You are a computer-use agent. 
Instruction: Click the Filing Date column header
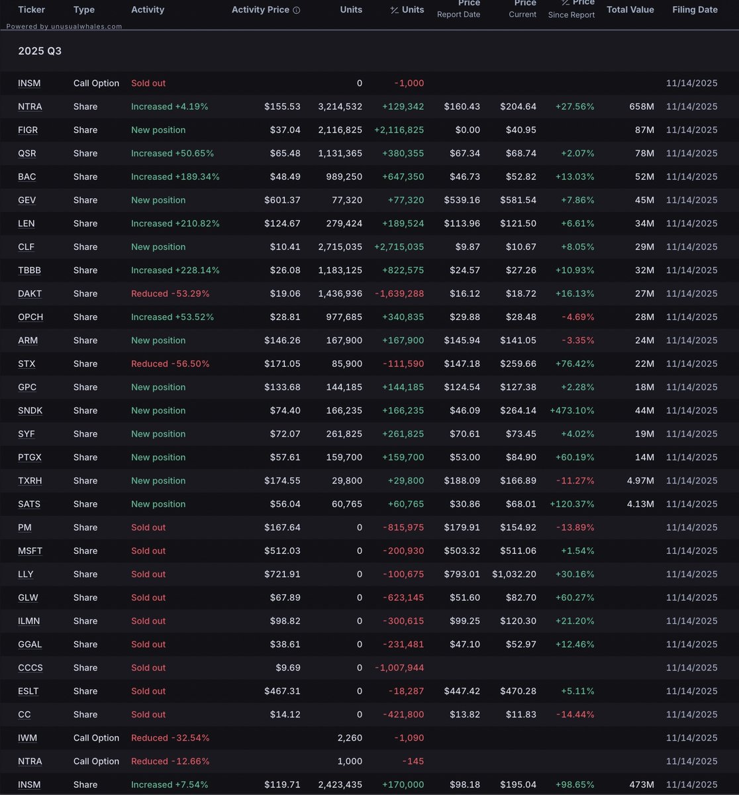coord(695,10)
